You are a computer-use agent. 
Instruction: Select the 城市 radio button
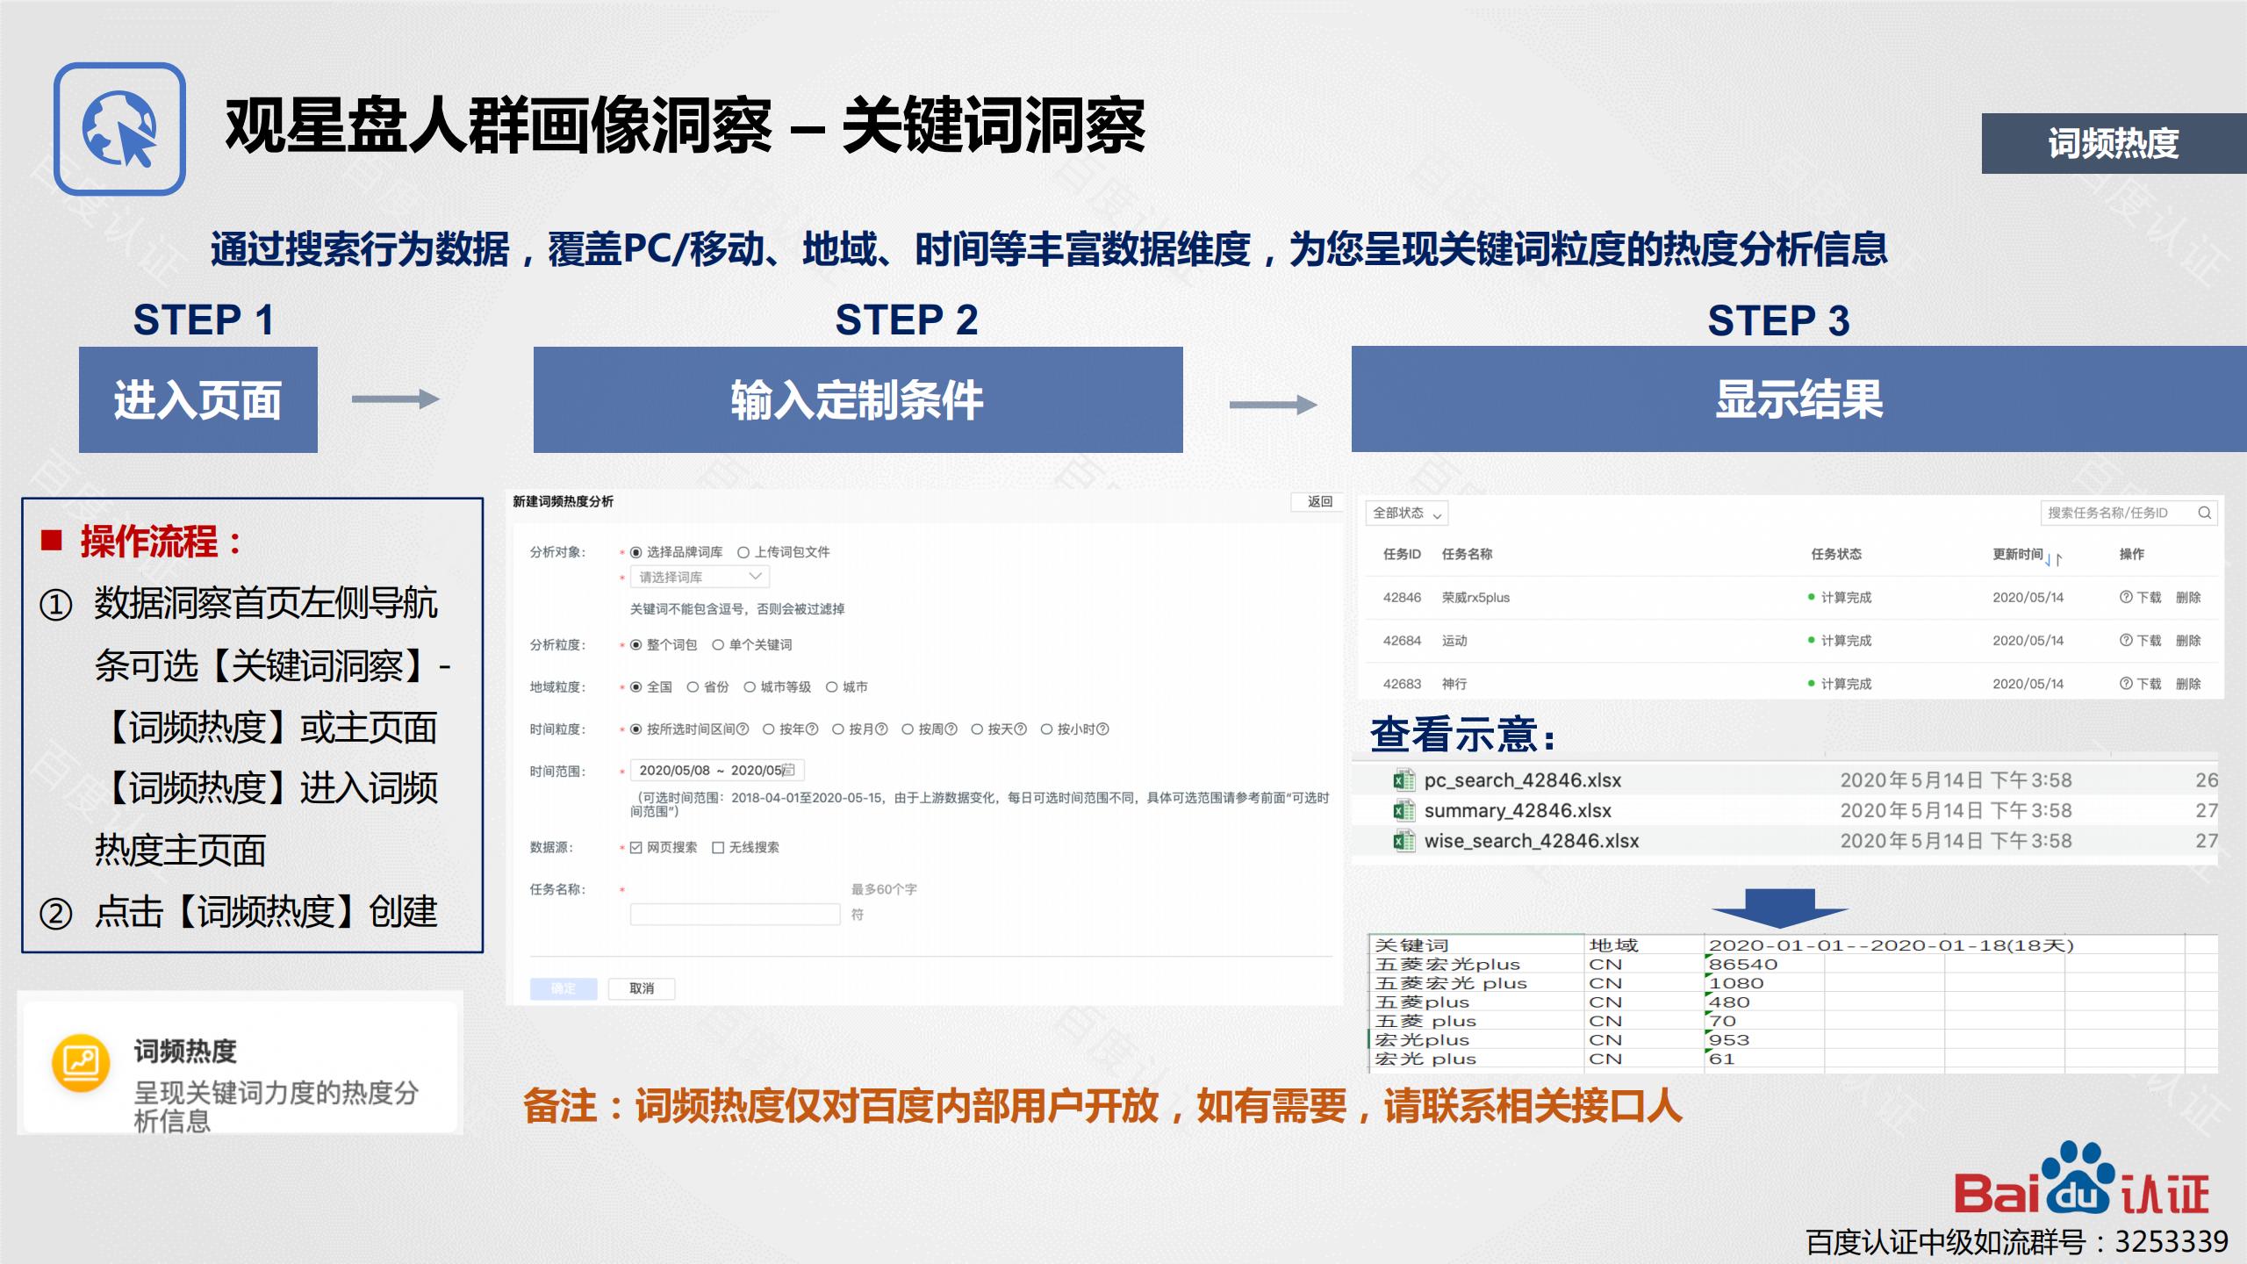[831, 687]
